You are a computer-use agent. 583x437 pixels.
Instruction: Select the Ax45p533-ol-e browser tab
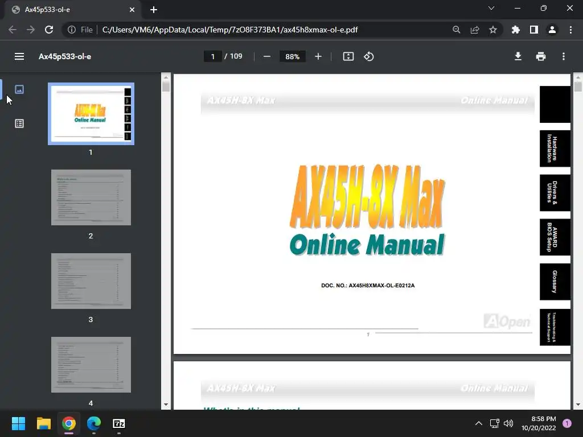coord(73,10)
